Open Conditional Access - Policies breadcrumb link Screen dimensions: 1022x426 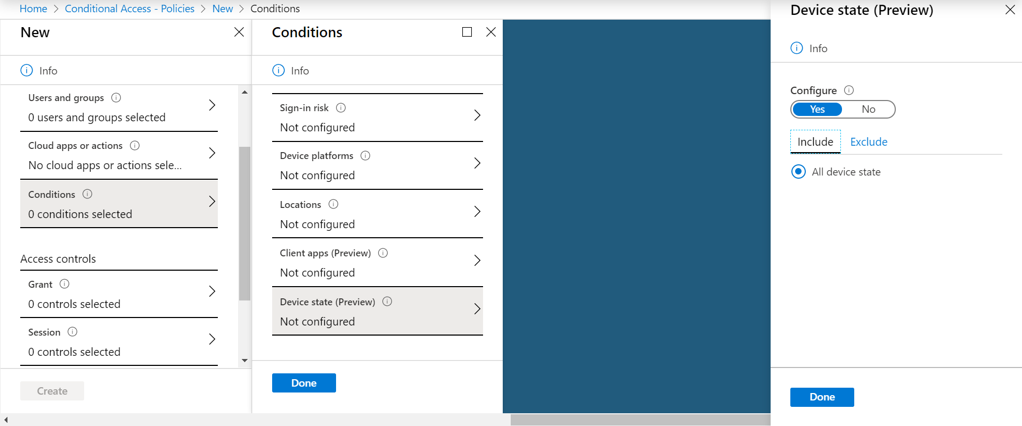[x=129, y=9]
